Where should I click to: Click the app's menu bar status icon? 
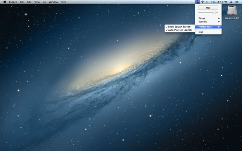point(197,2)
